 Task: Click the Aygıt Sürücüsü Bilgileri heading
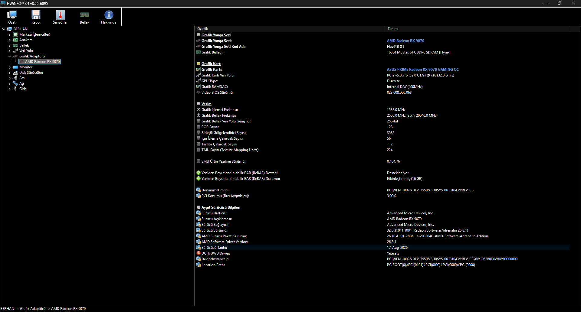221,207
